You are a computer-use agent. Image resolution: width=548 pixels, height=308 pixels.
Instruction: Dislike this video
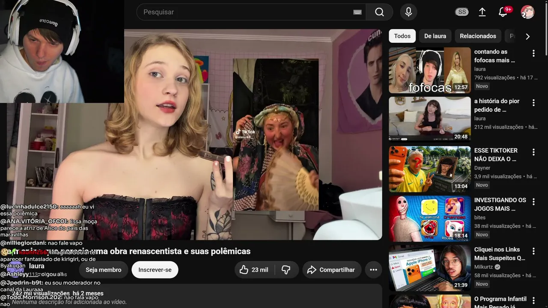coord(286,269)
